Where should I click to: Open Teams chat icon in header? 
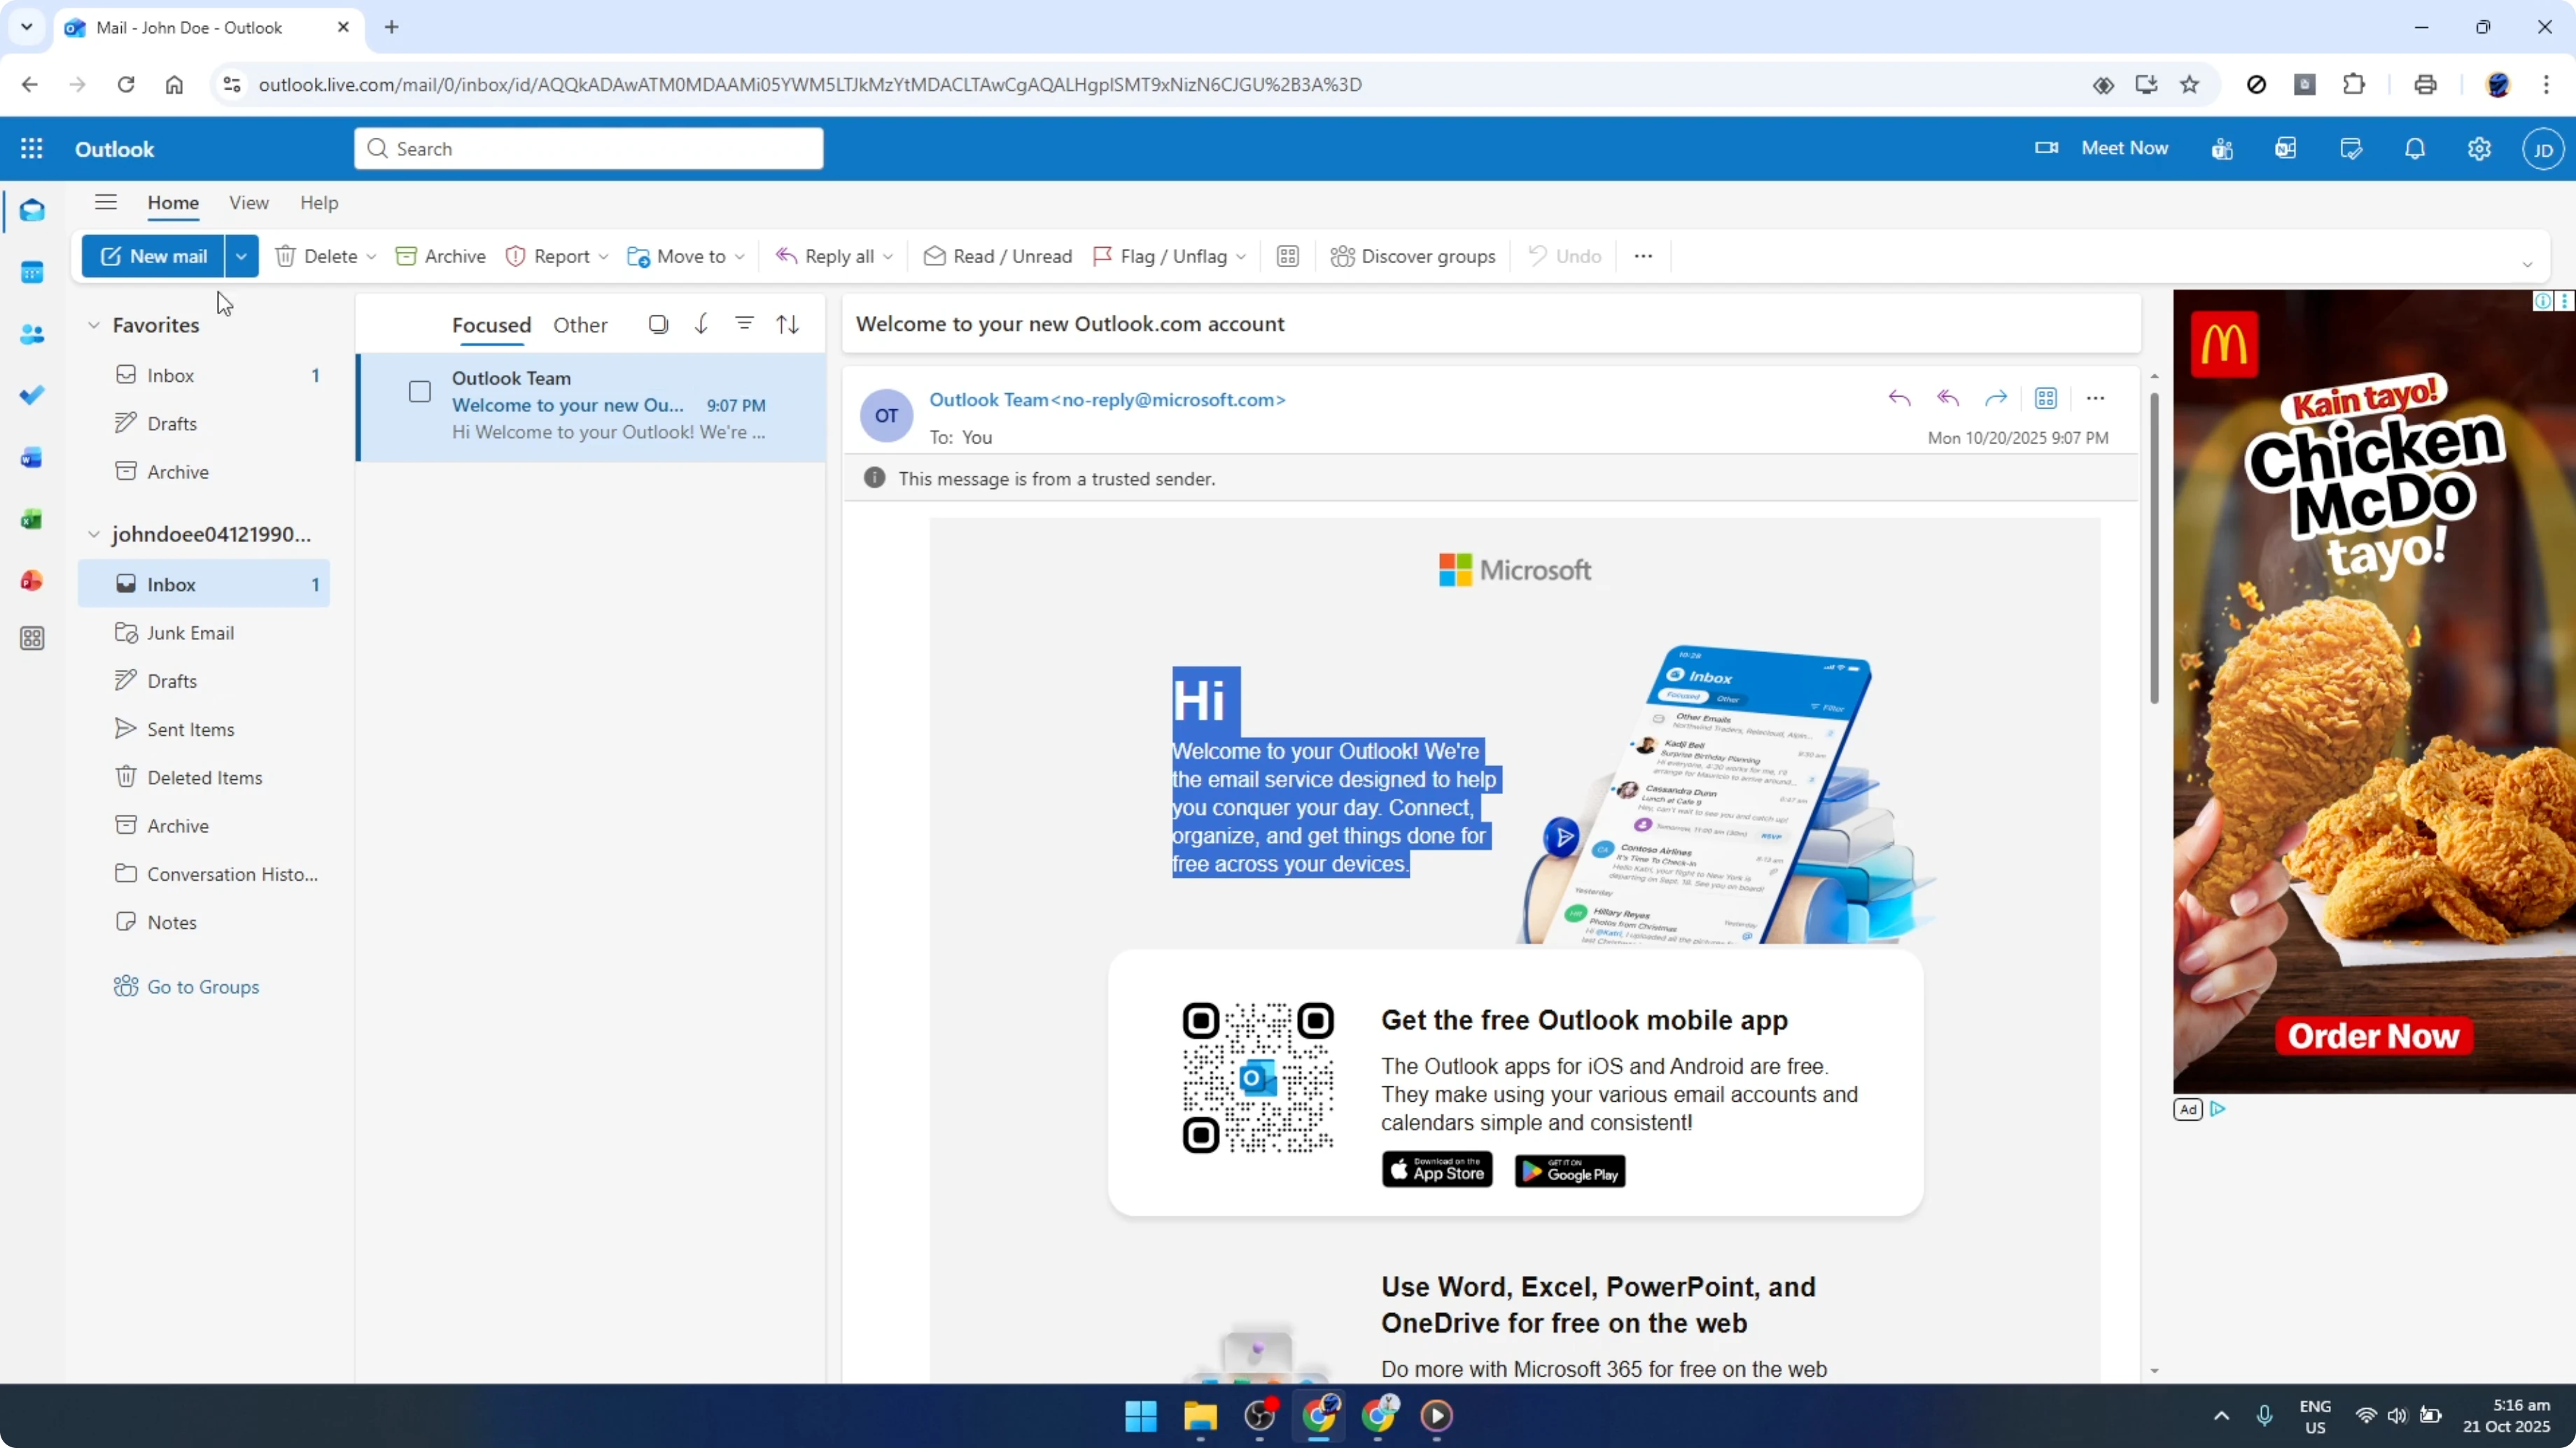tap(2223, 149)
